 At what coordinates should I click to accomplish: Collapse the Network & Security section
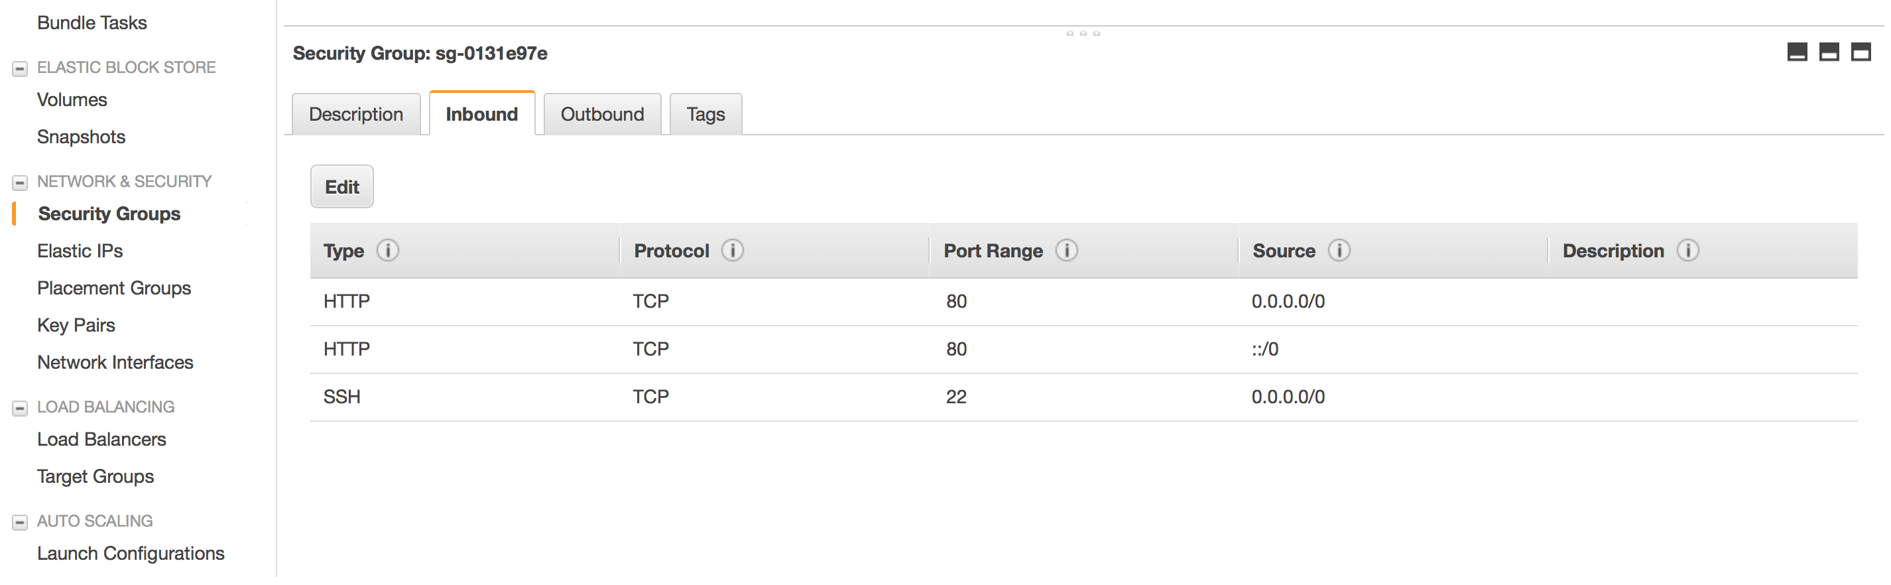[x=20, y=183]
